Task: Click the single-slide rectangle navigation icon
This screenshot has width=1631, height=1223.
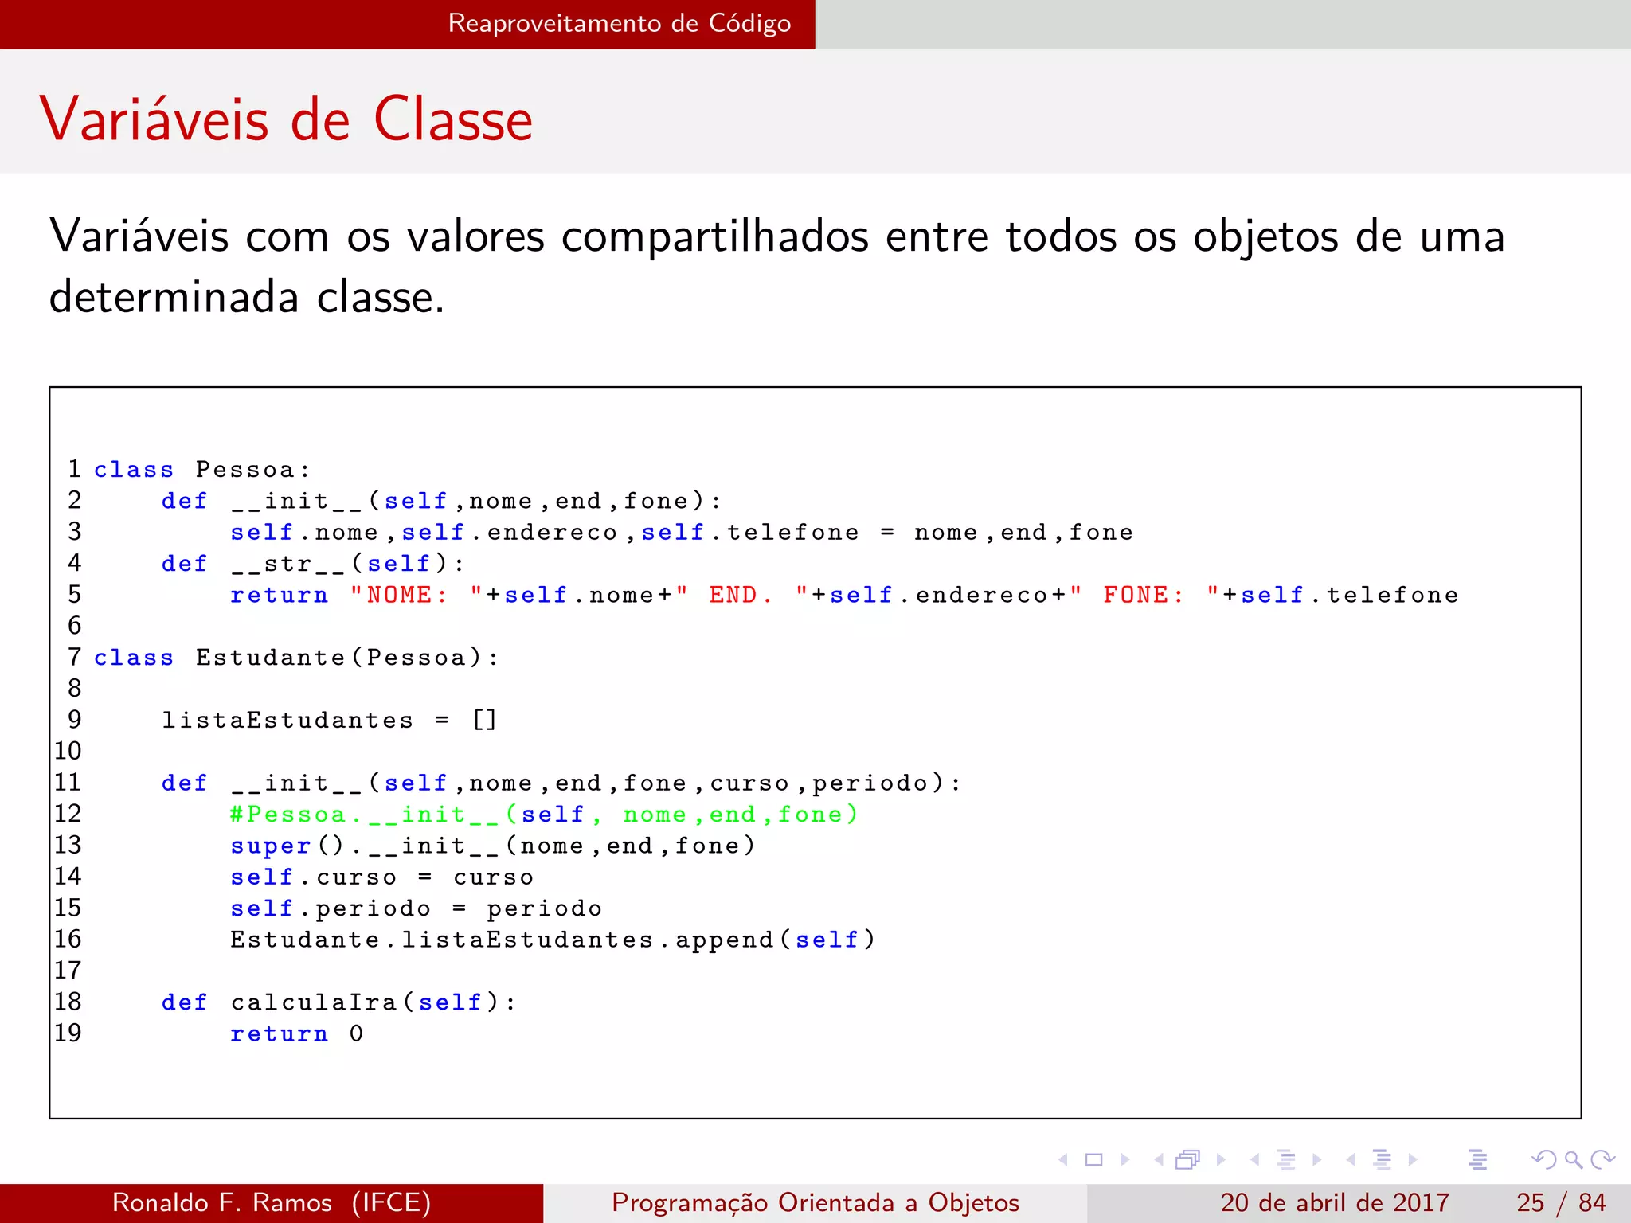Action: [x=1094, y=1159]
